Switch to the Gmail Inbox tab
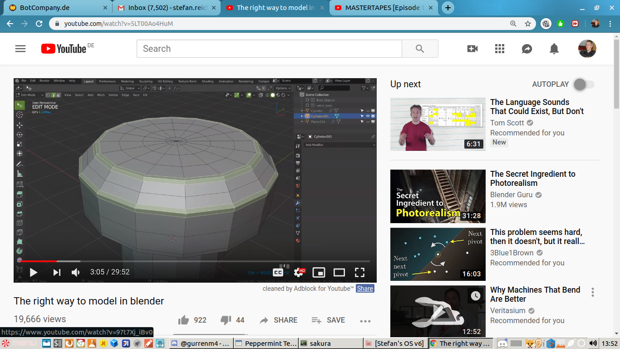Viewport: 620px width, 349px height. (x=166, y=8)
